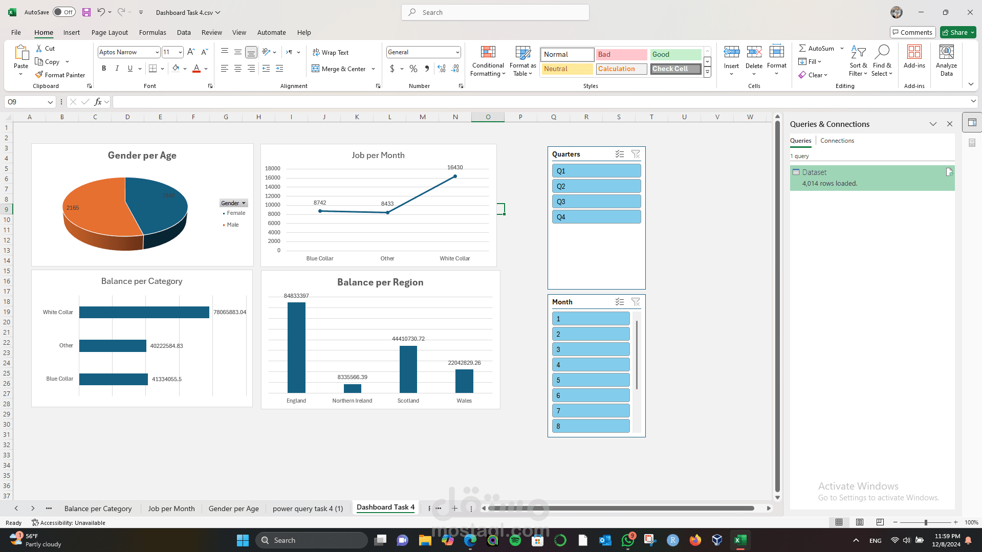Open the font name dropdown
The width and height of the screenshot is (982, 552).
(157, 52)
